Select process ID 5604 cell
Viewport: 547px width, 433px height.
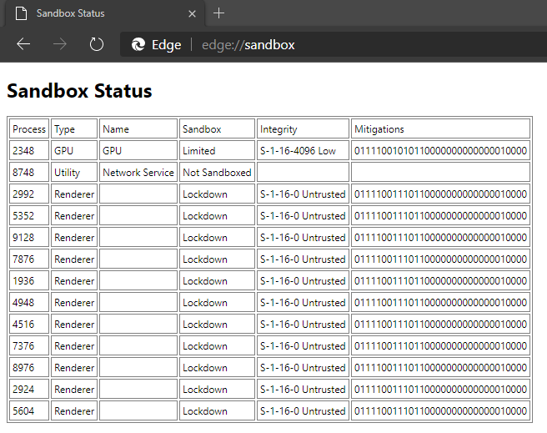(23, 411)
